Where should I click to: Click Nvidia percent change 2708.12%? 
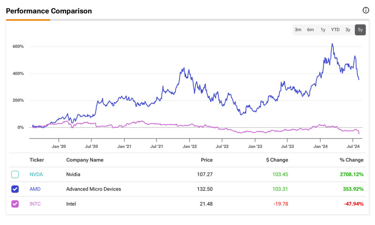point(352,174)
